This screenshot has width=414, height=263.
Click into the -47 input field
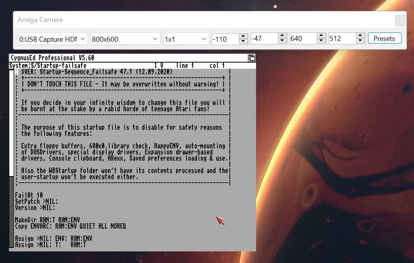[x=264, y=39]
